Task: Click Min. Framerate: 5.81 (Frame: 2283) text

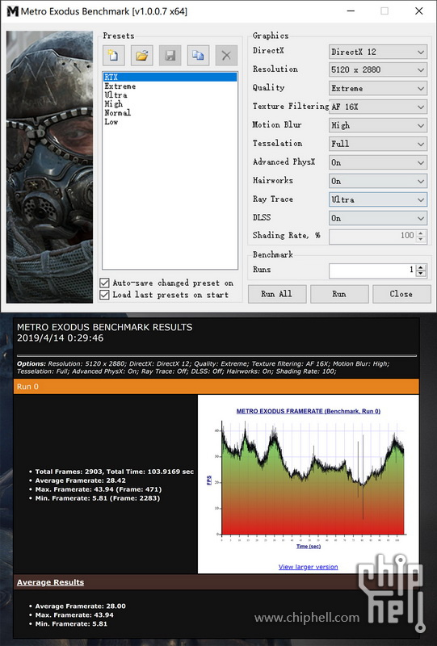Action: 97,498
